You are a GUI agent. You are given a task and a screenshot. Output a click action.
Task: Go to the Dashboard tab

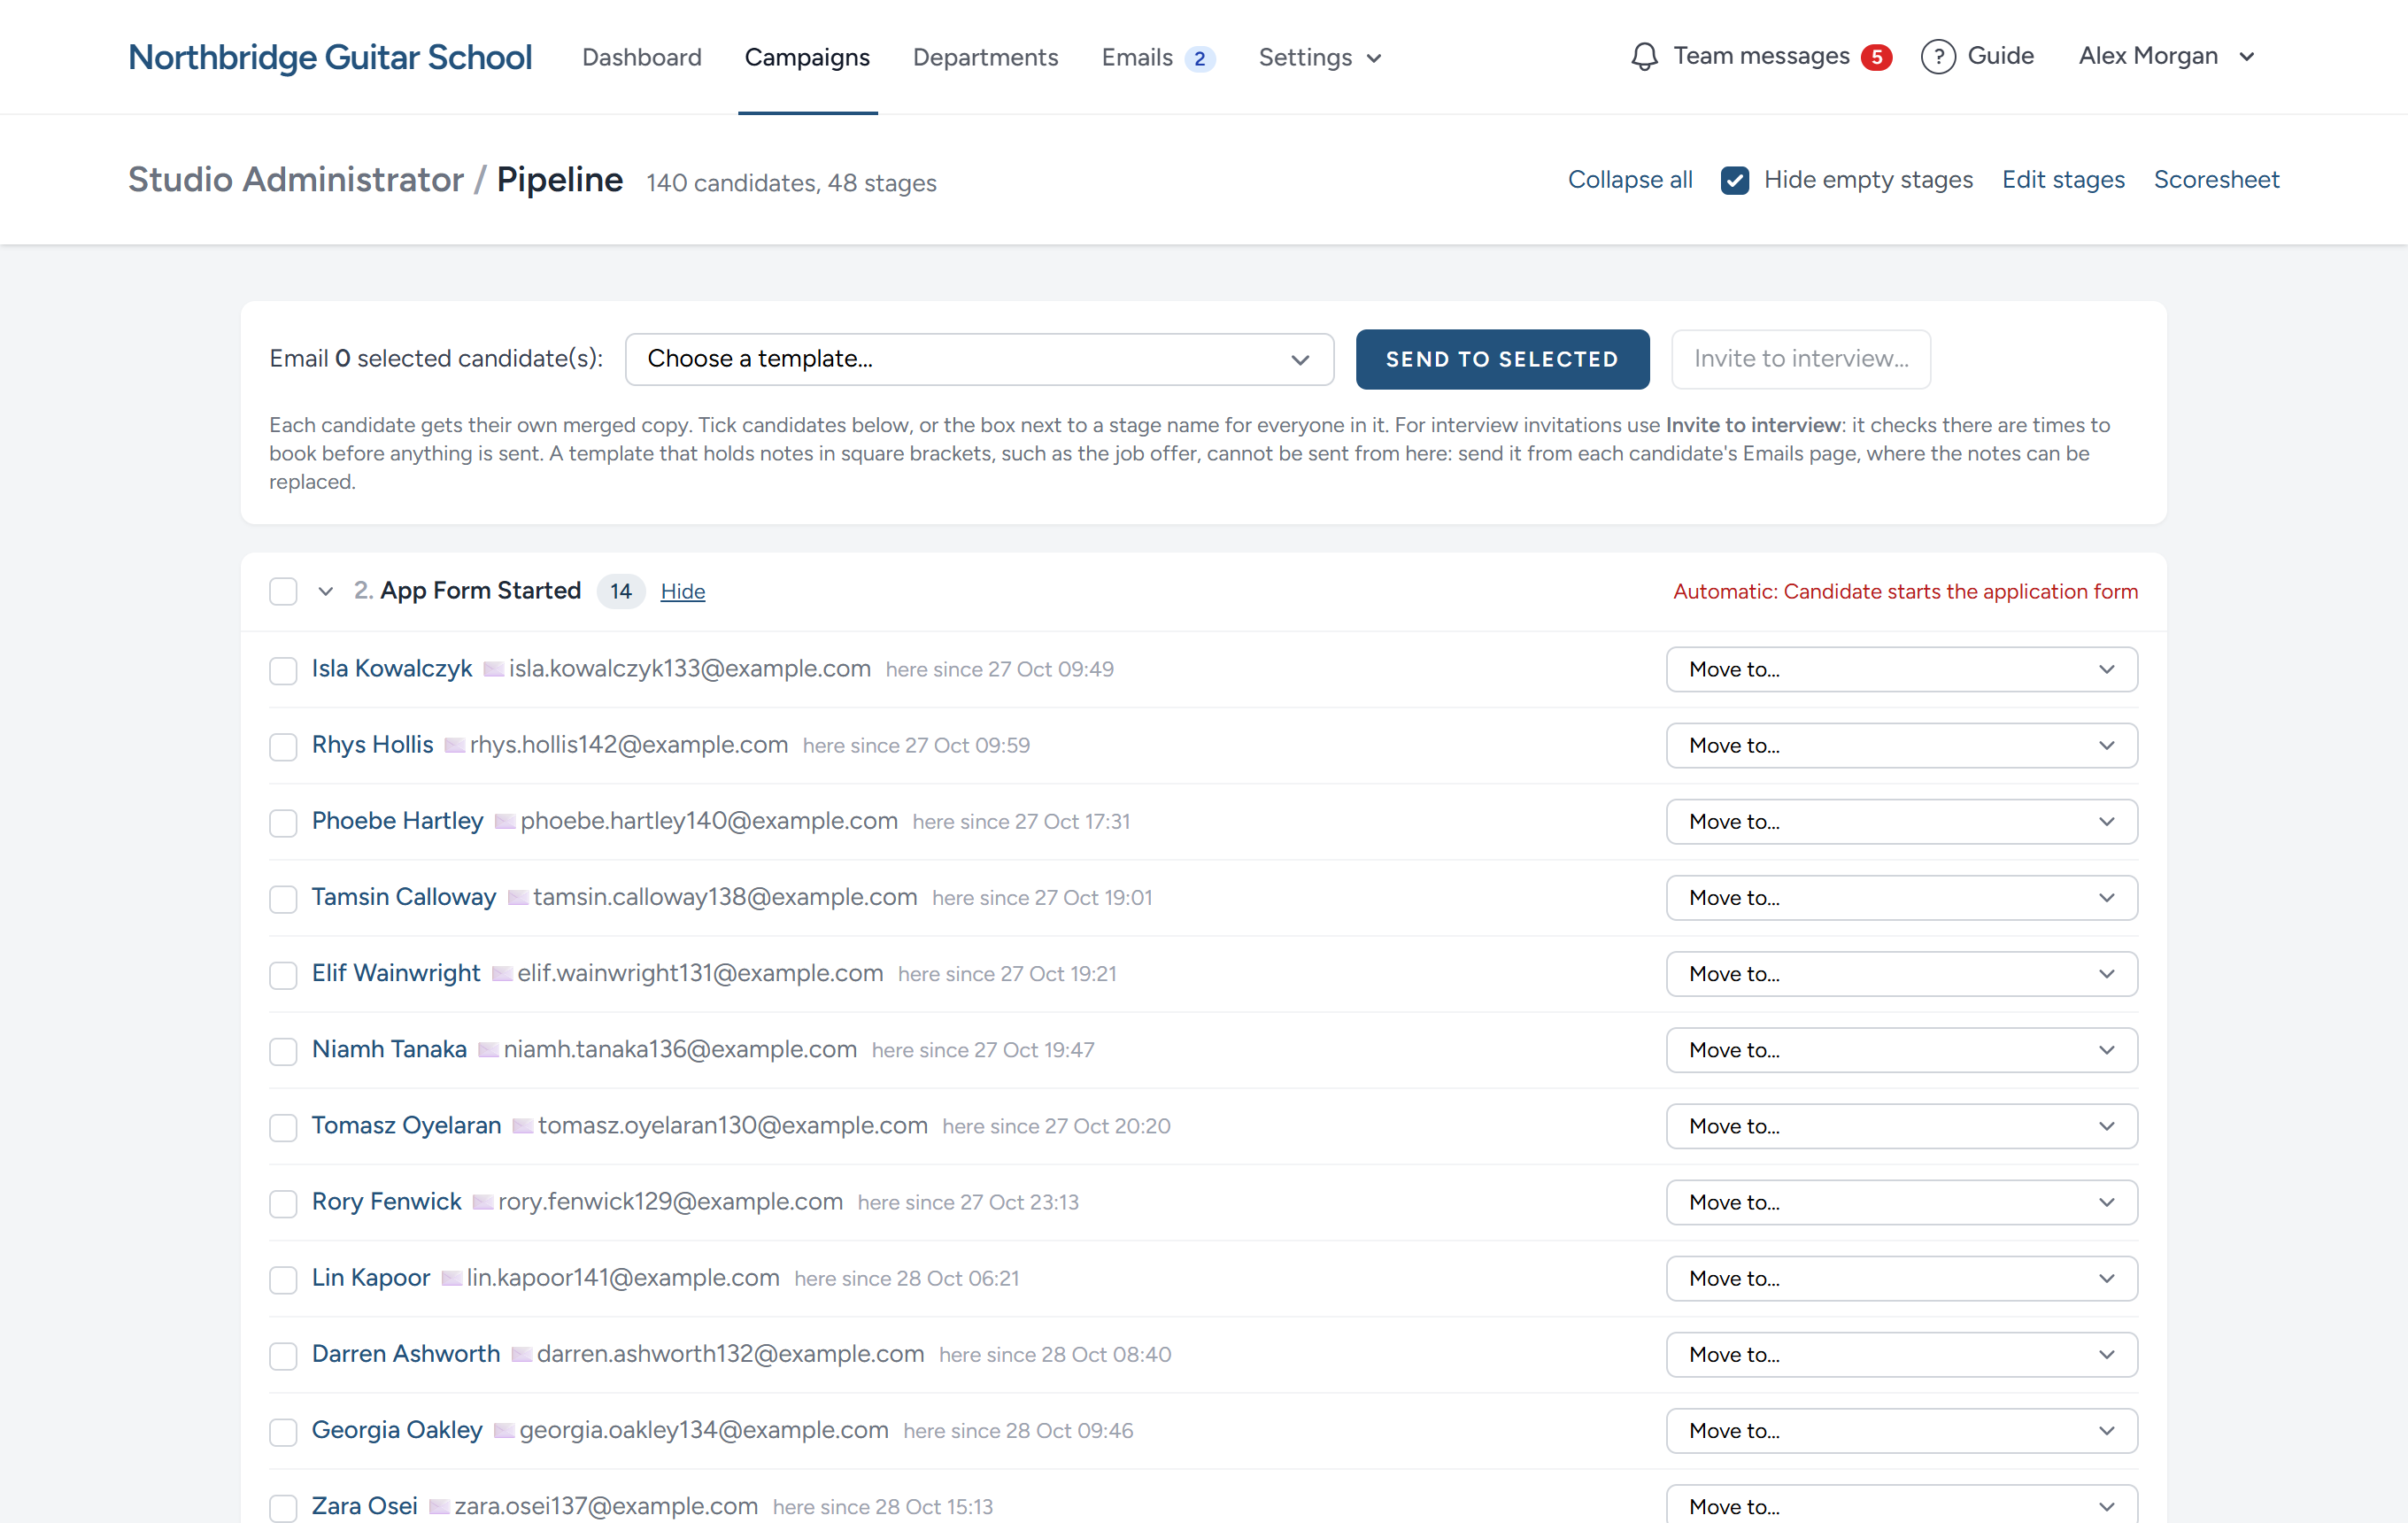[641, 58]
